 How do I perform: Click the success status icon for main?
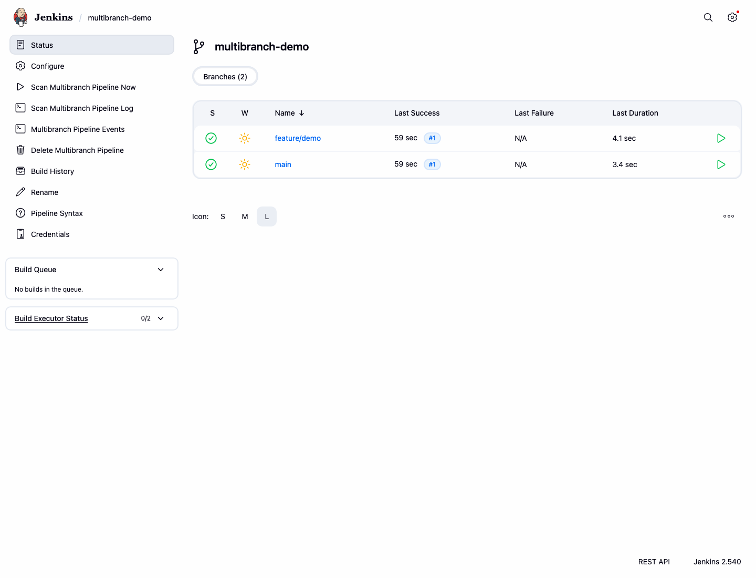(211, 164)
